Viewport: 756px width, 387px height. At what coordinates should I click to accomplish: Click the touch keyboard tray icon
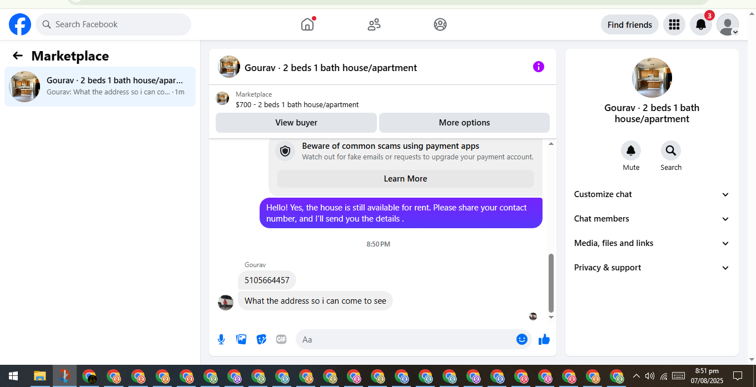[678, 376]
